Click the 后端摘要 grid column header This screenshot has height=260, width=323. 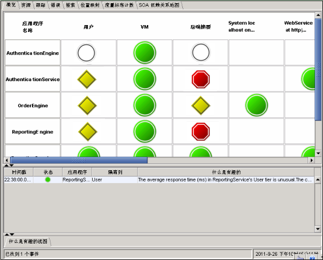click(x=200, y=27)
